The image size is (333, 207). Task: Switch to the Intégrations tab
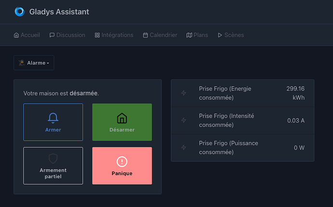tap(114, 35)
